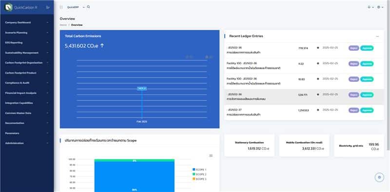Open notifications bell in top bar
This screenshot has width=390, height=192.
point(369,7)
